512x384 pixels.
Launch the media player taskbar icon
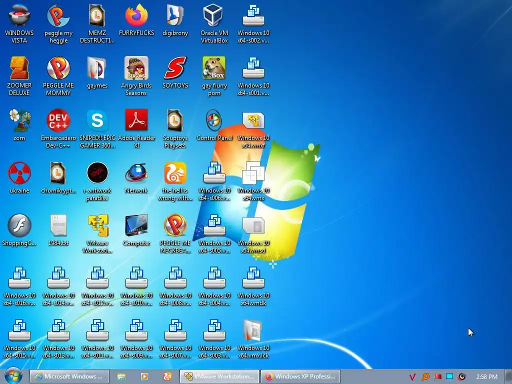coord(144,376)
